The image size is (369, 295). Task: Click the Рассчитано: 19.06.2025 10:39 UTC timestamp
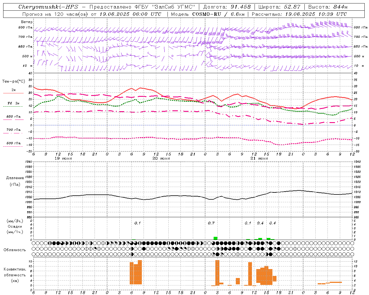point(299,14)
